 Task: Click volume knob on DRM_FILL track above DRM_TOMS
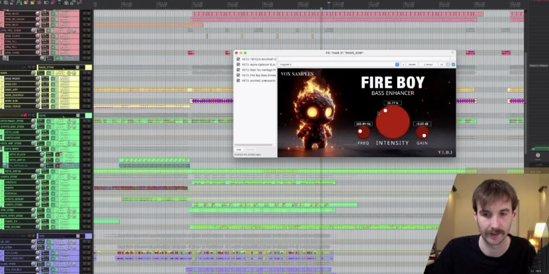click(x=37, y=47)
